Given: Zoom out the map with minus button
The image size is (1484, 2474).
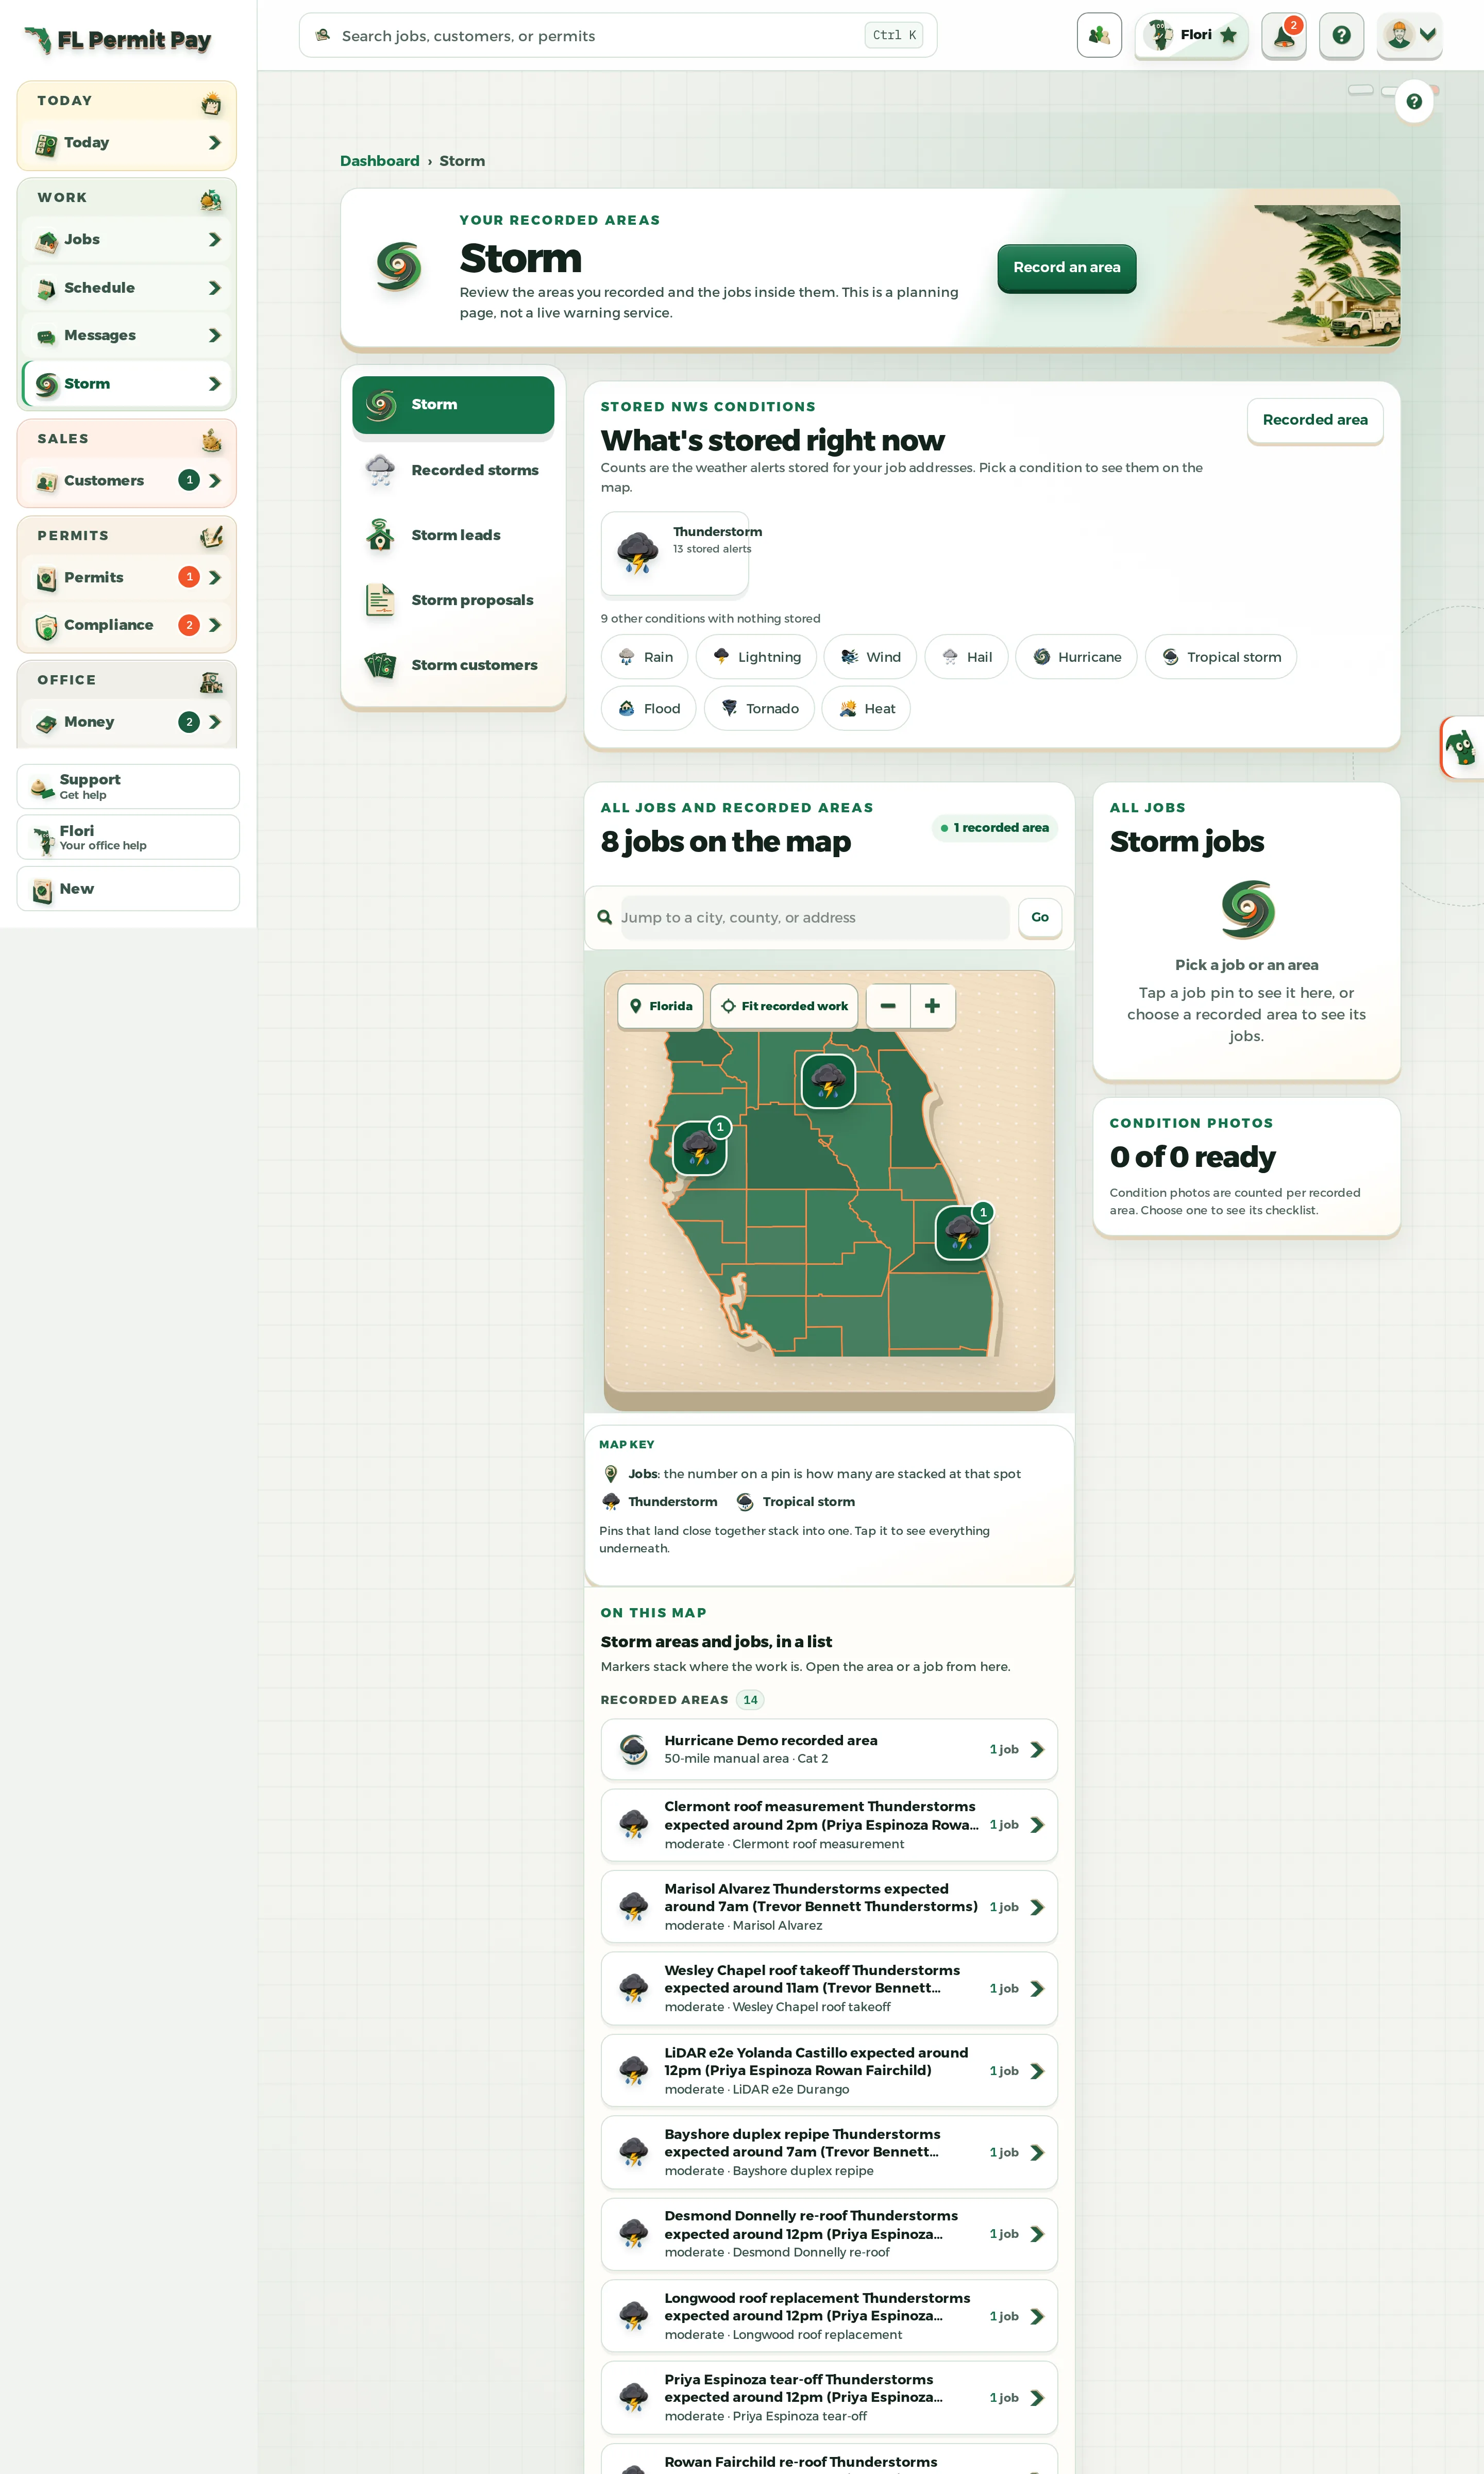Looking at the screenshot, I should coord(888,1005).
